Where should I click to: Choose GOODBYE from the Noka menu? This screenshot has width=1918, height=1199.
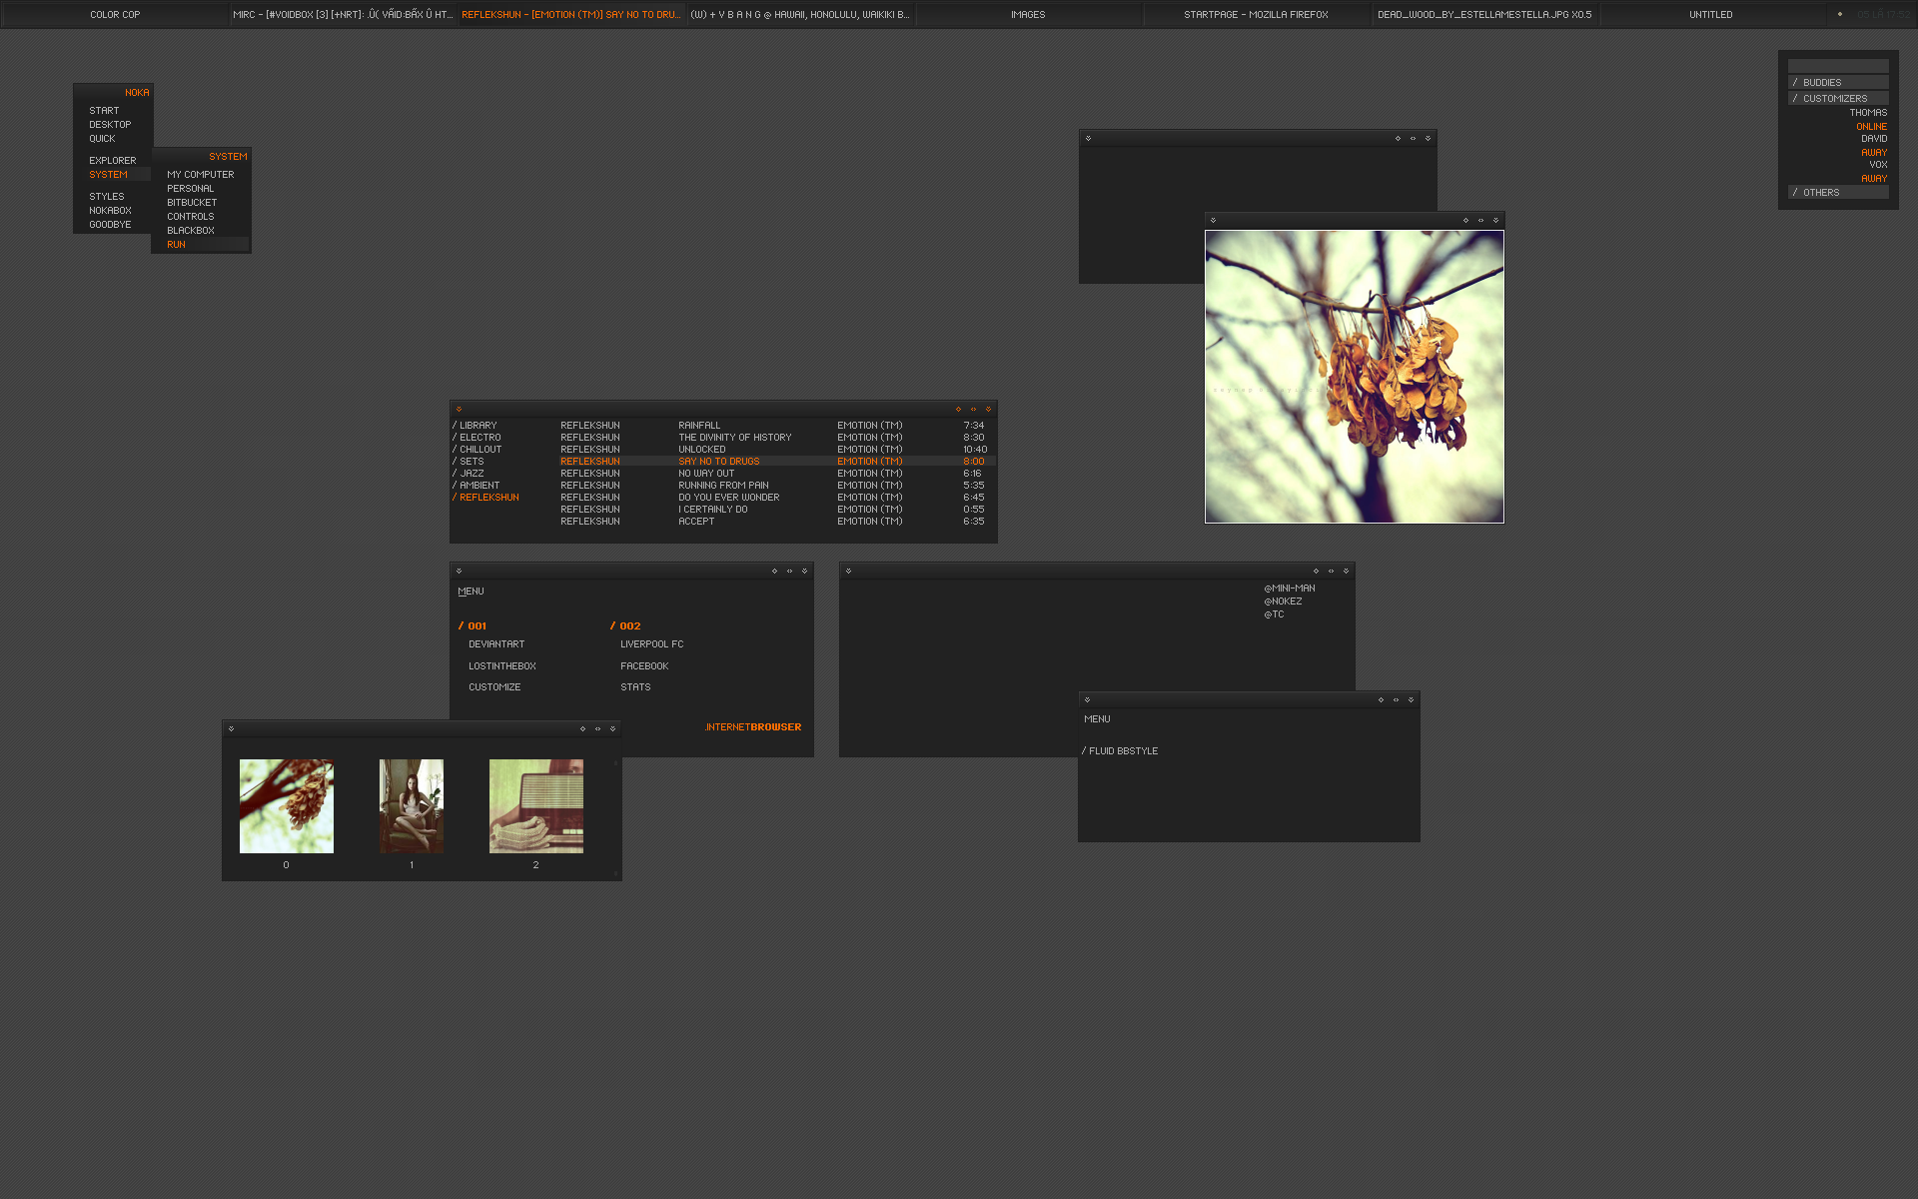(110, 224)
